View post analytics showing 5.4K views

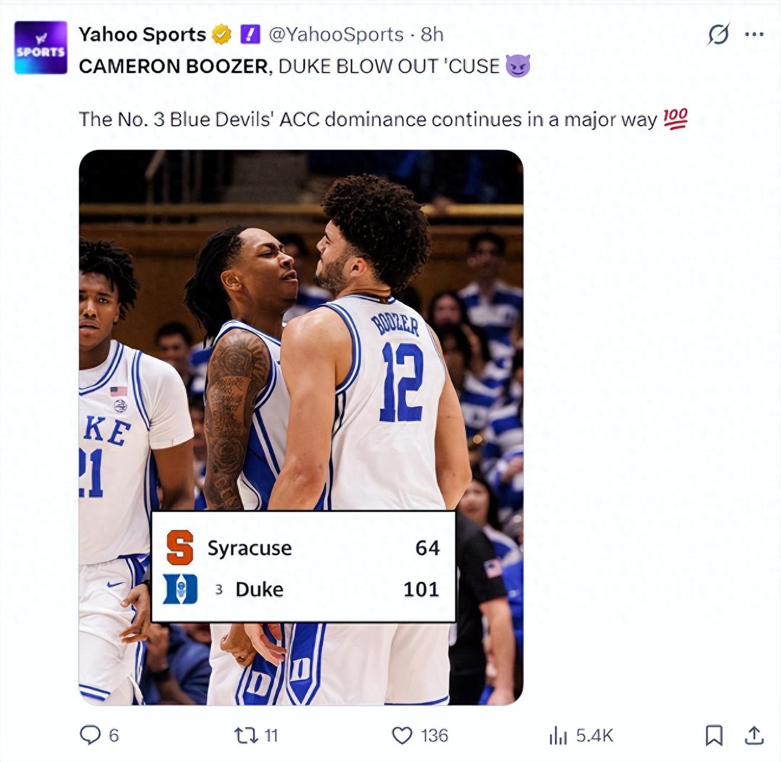click(558, 735)
